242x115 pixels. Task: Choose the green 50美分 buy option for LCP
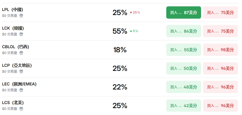[x=183, y=68]
